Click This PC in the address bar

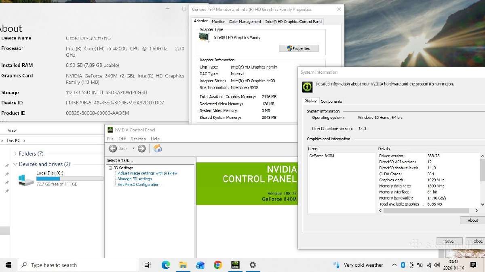[x=13, y=141]
